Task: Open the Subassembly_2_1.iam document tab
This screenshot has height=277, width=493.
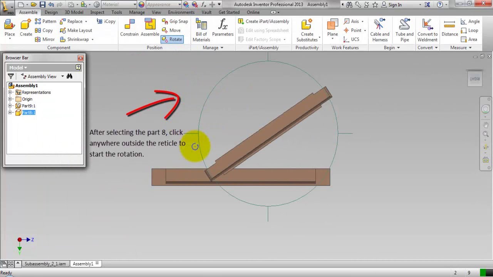Action: (45, 264)
